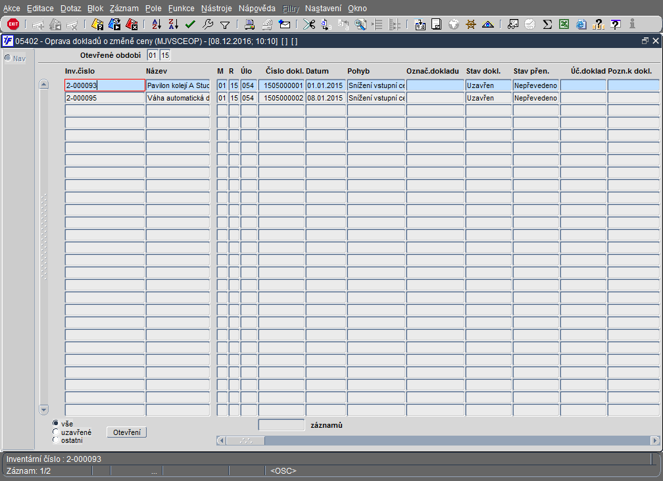
Task: Click the cancel query icon with X
Action: pyautogui.click(x=132, y=24)
